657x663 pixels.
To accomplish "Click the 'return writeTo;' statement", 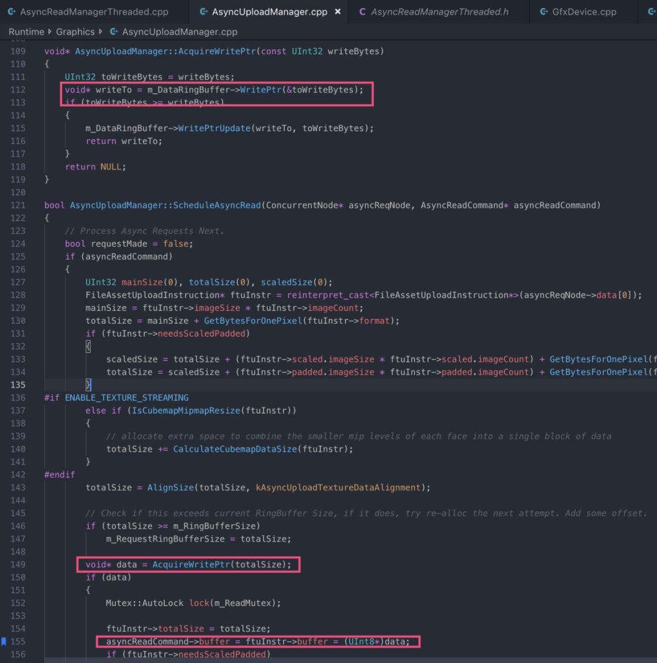I will [x=124, y=141].
